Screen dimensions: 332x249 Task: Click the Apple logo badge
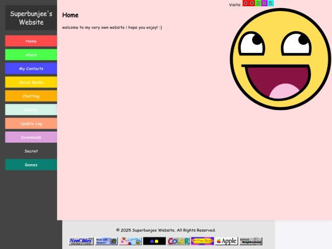pos(226,241)
